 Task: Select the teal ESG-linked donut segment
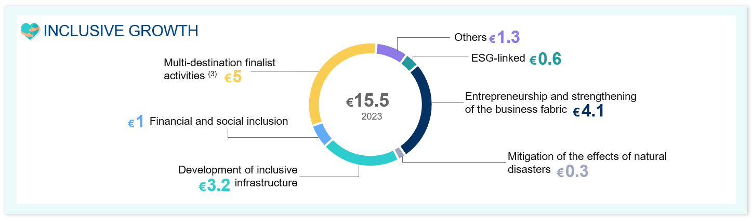pyautogui.click(x=410, y=63)
